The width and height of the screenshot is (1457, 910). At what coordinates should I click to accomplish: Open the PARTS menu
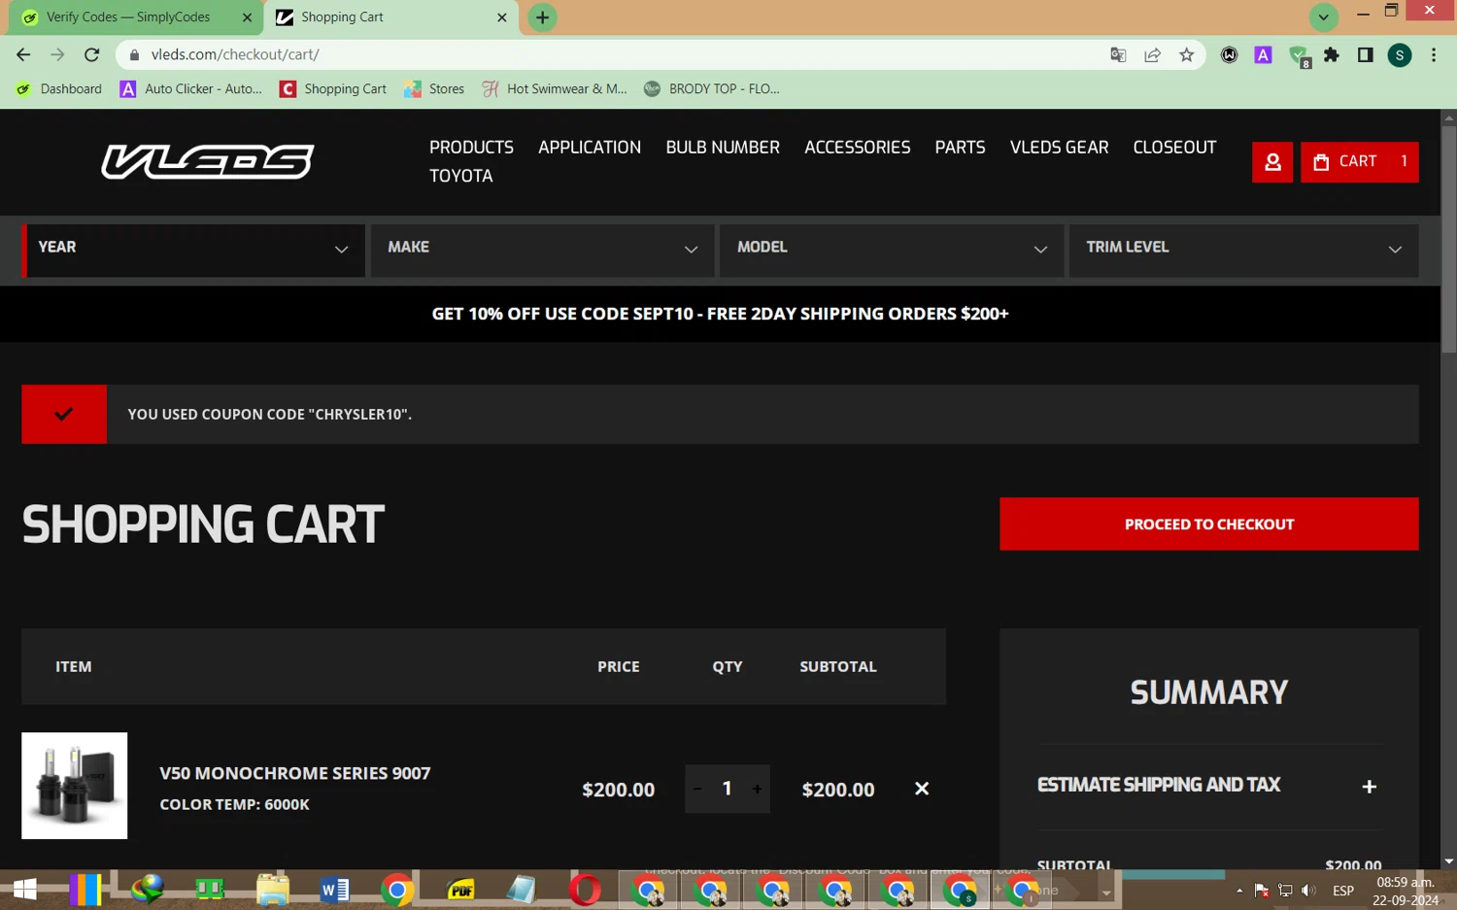tap(960, 148)
